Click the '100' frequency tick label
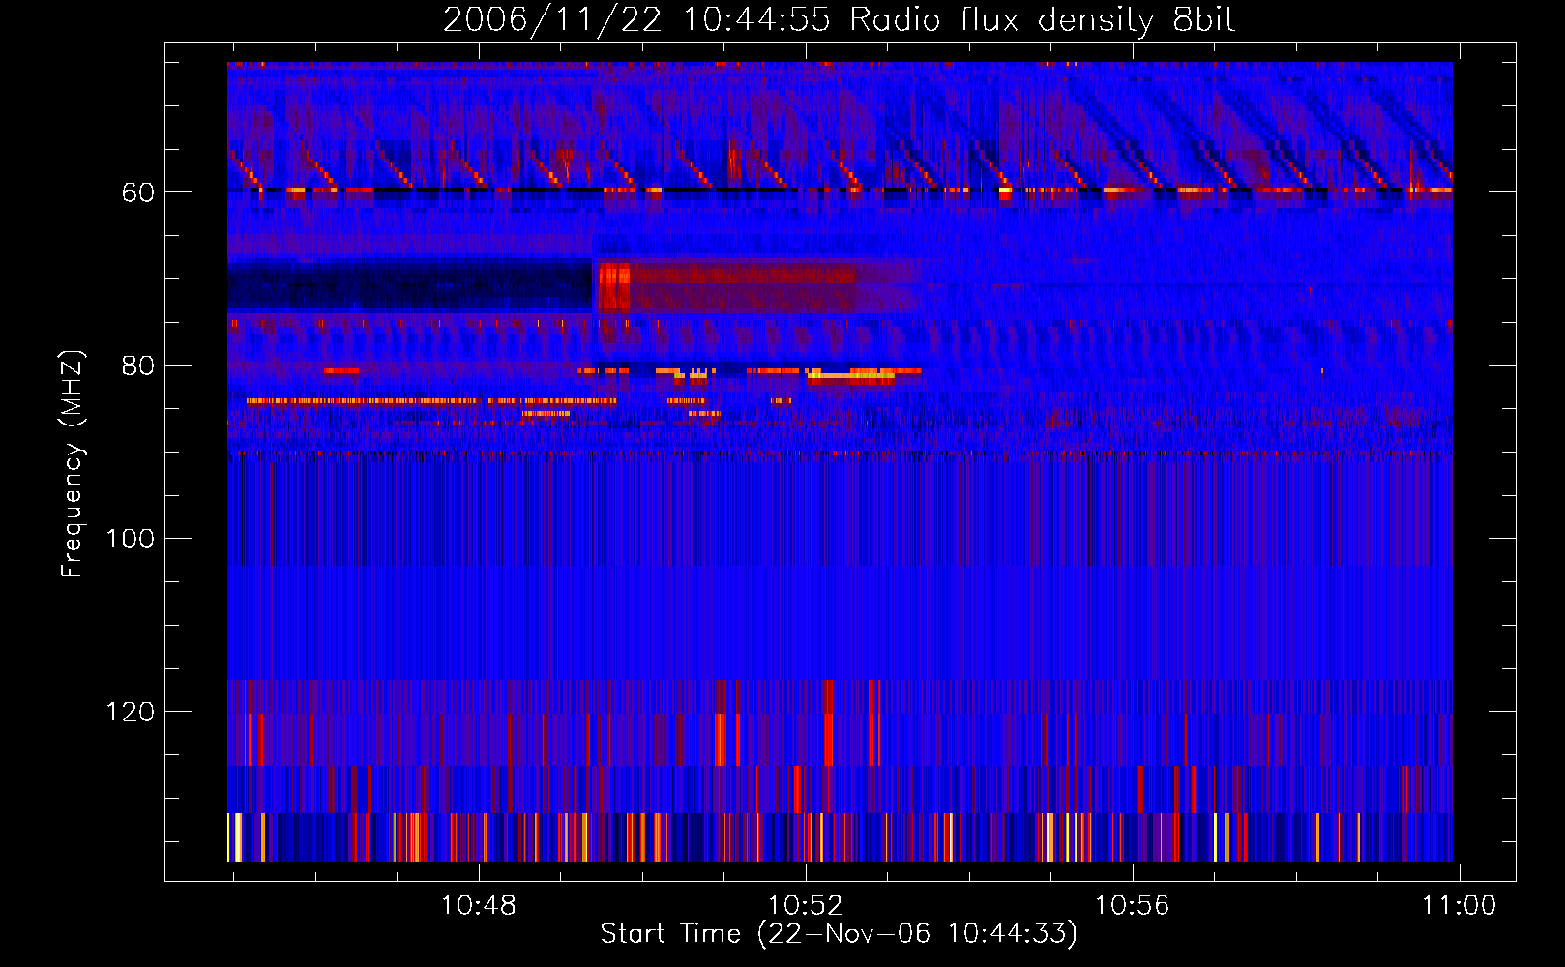The image size is (1565, 967). [x=131, y=539]
